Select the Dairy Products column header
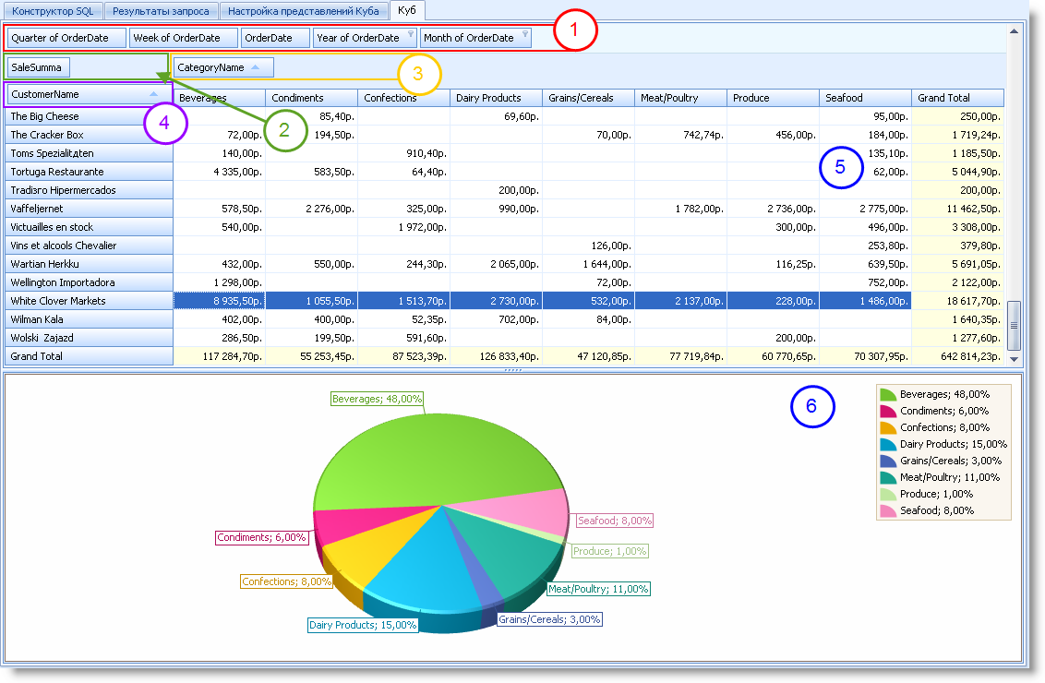This screenshot has width=1045, height=683. pyautogui.click(x=496, y=98)
